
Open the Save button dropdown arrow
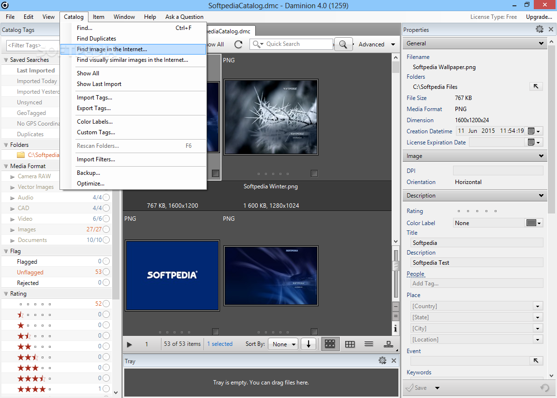click(437, 388)
